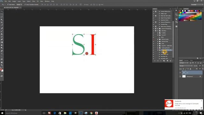
Task: Switch to the Channels tab
Action: click(x=186, y=60)
